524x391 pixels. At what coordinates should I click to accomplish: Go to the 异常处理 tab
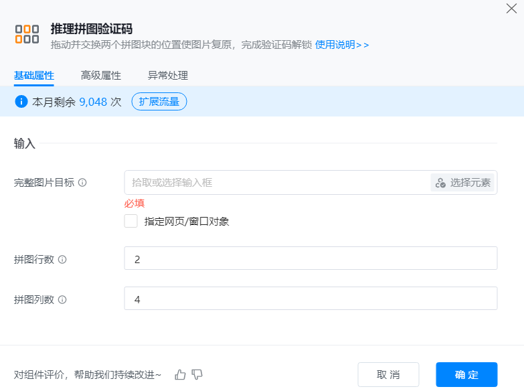(168, 76)
